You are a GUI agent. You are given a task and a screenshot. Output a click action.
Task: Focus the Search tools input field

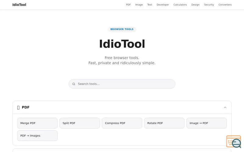pyautogui.click(x=122, y=84)
